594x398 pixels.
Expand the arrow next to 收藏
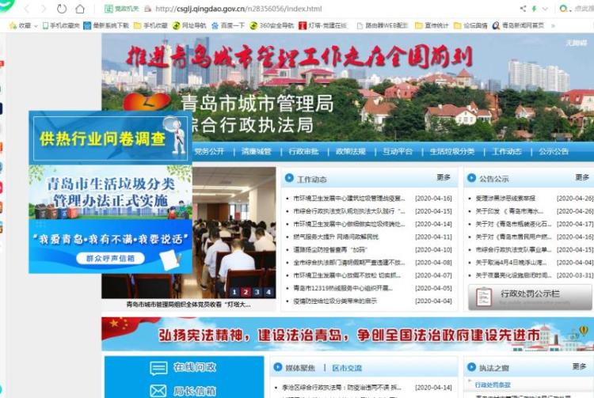[36, 26]
